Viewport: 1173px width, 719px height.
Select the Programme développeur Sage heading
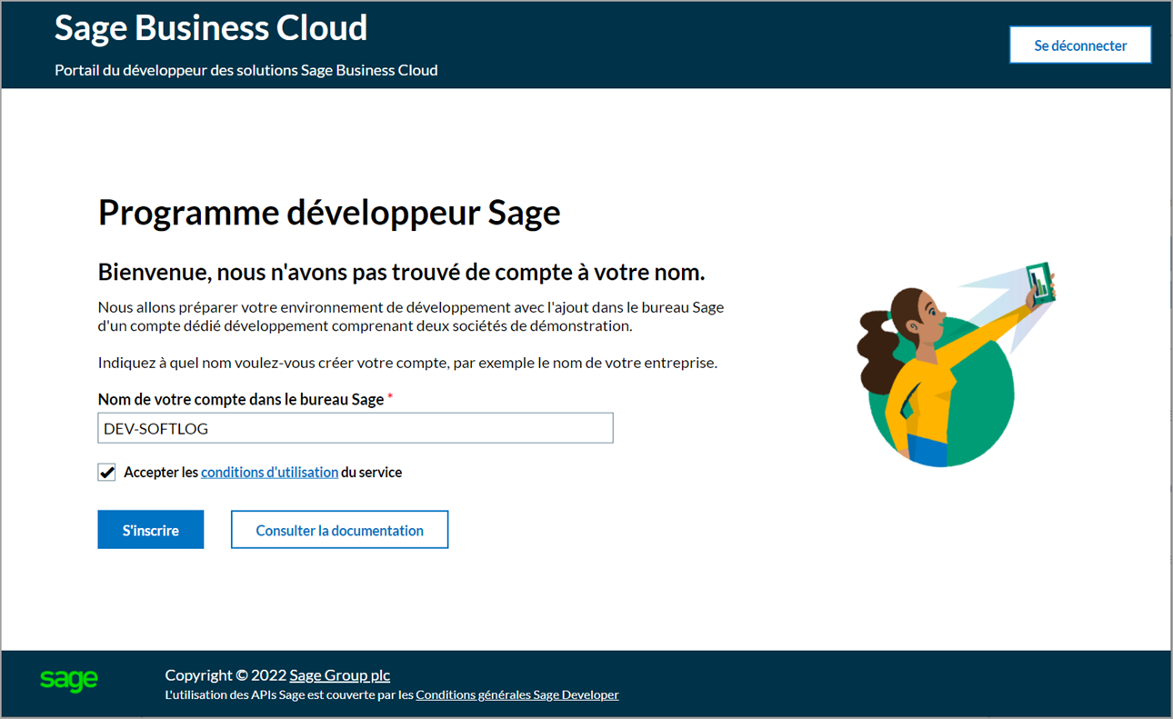click(329, 213)
